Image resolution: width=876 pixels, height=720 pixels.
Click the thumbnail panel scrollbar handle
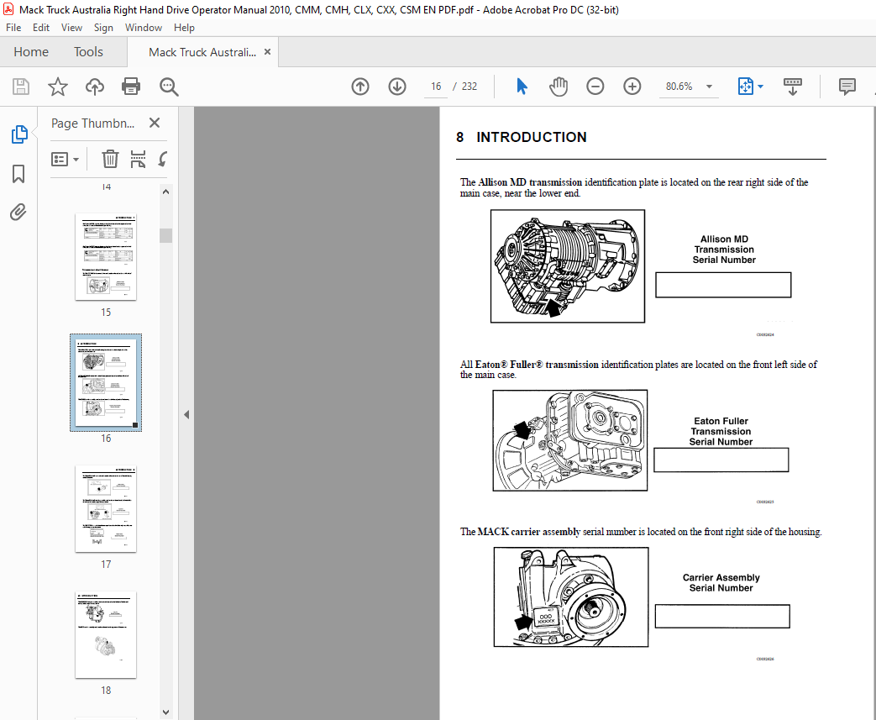pos(165,235)
